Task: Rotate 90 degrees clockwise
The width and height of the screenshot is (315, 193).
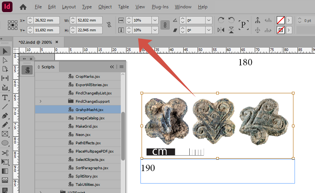Action: click(x=221, y=20)
